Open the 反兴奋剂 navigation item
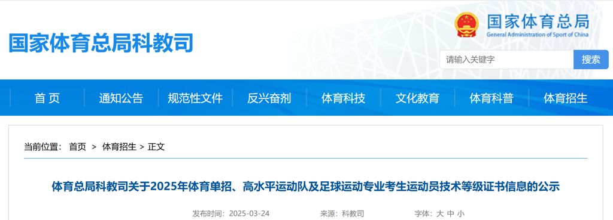This screenshot has height=220, width=613. [x=269, y=98]
